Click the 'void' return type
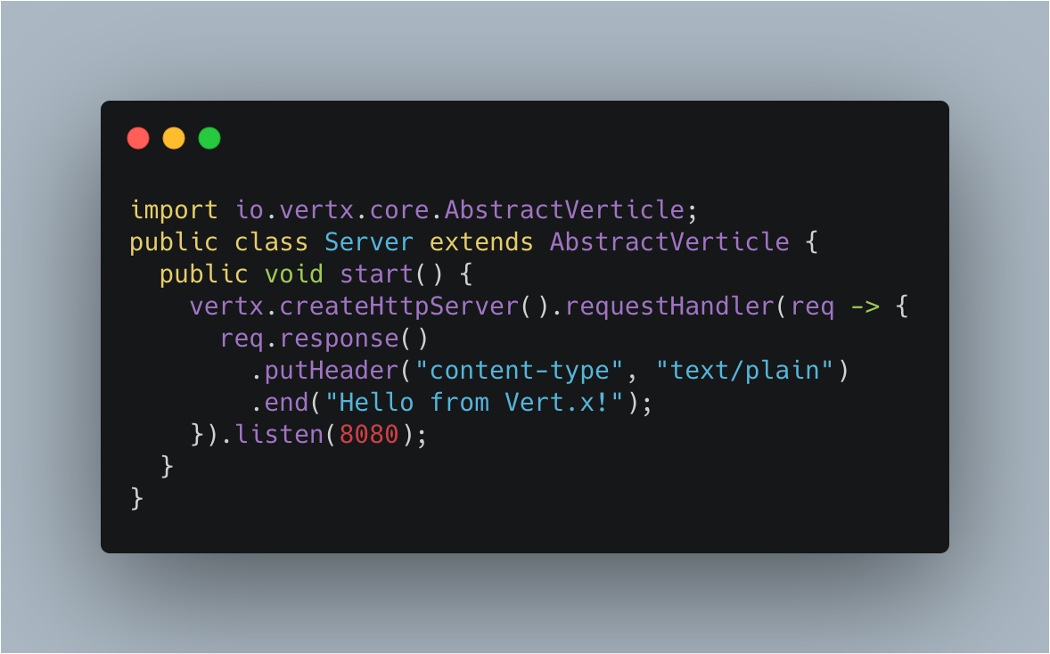The height and width of the screenshot is (654, 1050). pos(294,274)
